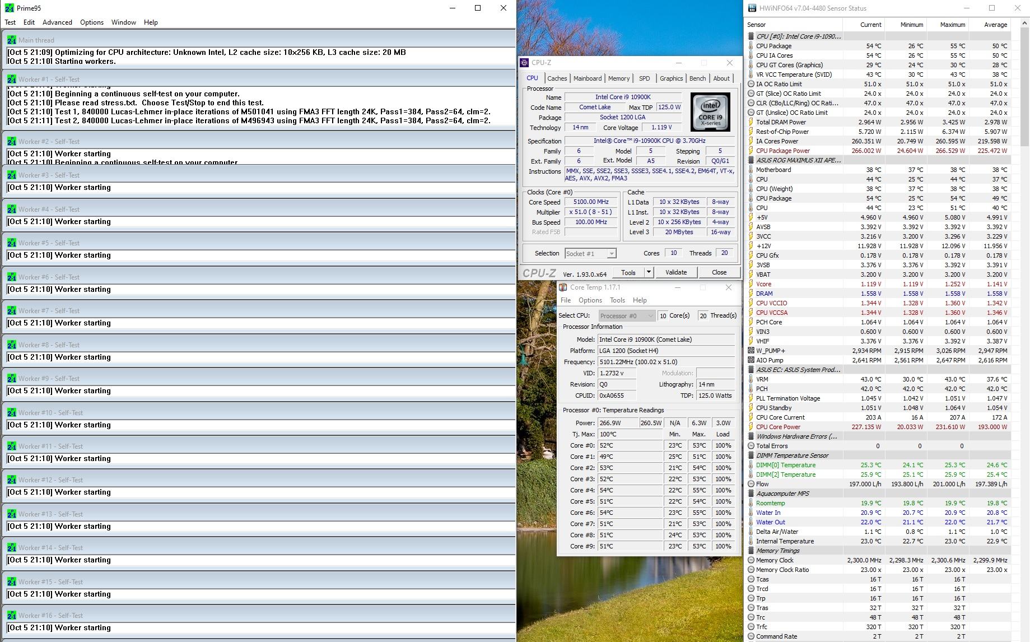
Task: Open the Edit menu in Prime95
Action: (x=29, y=22)
